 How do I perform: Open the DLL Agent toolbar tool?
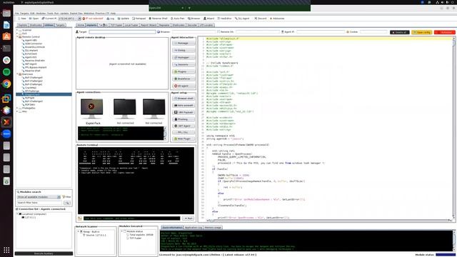coord(242,19)
